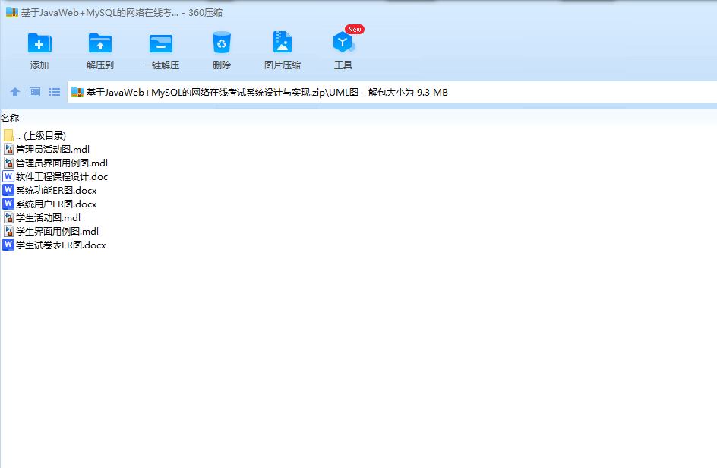The width and height of the screenshot is (717, 468).
Task: Click the 一键解压 one-click extract icon
Action: click(x=161, y=43)
